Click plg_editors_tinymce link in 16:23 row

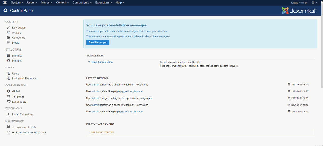[131, 91]
